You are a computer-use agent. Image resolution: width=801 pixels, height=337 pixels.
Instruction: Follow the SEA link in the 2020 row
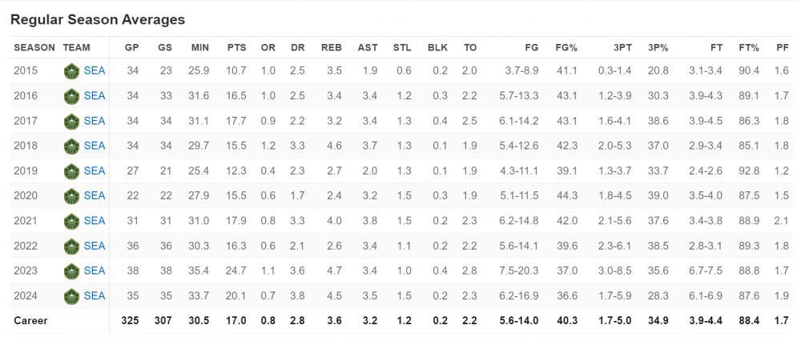[95, 195]
